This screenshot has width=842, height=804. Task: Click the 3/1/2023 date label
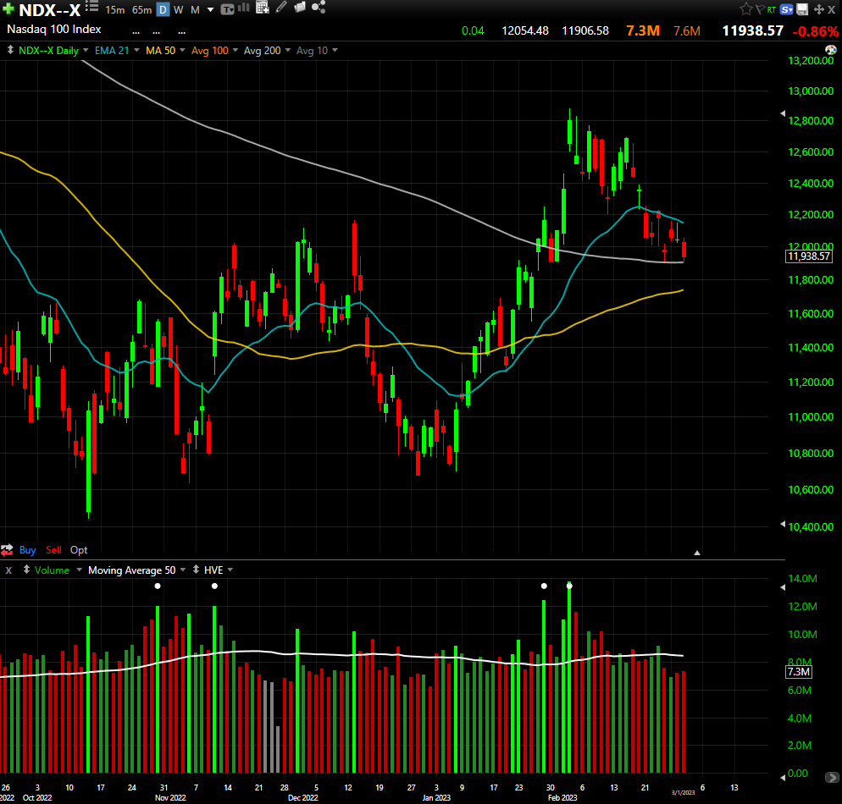(x=683, y=792)
